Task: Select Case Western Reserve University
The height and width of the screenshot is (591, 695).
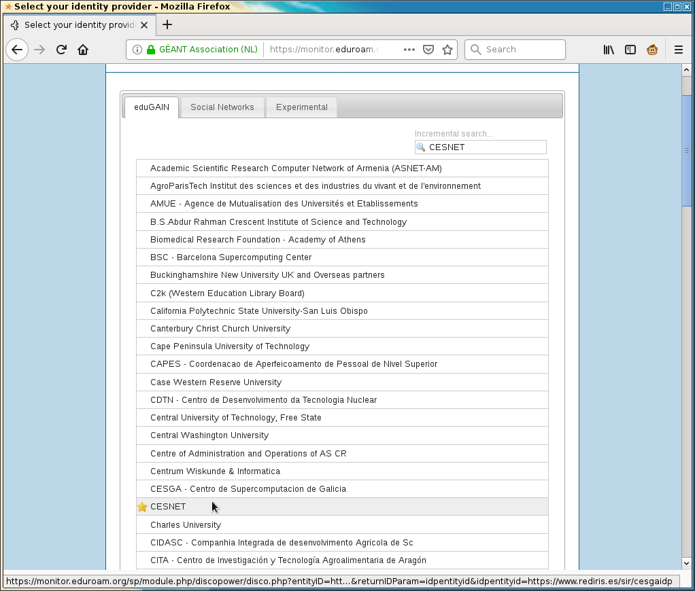Action: [x=342, y=382]
